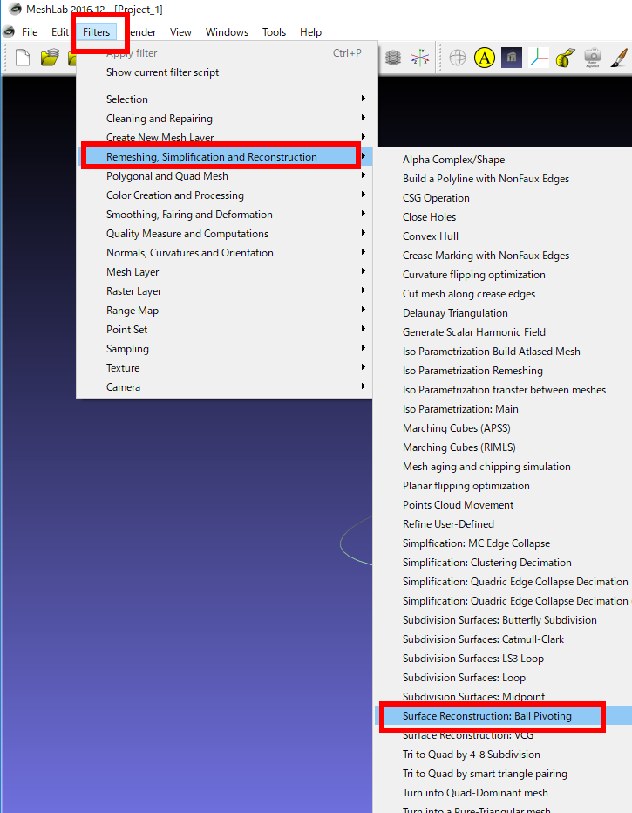
Task: Select Mesh aging and chipping simulation
Action: point(487,467)
